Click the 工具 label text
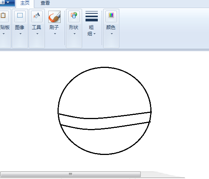 tap(36, 27)
